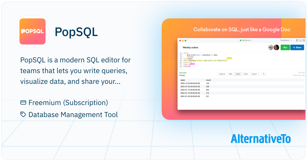The width and height of the screenshot is (307, 161).
Task: Click the yellow Dave cursor label
Action: [229, 58]
